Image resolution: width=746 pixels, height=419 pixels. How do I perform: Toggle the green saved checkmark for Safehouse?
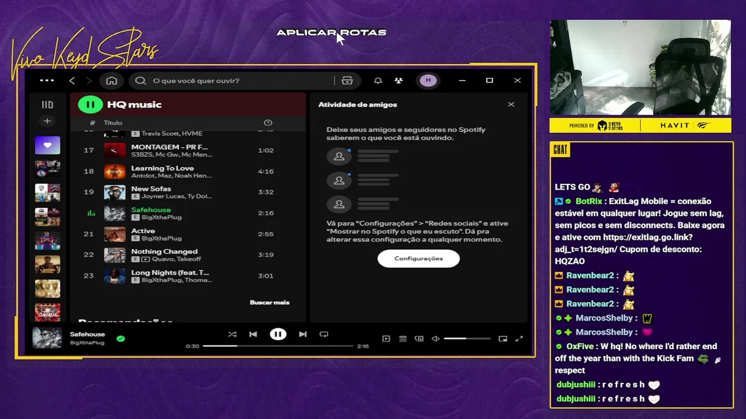pyautogui.click(x=121, y=338)
